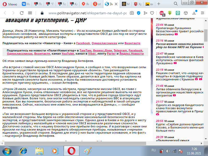Open the Telegram link
Image resolution: width=208 pixels, height=156 pixels.
point(120,50)
